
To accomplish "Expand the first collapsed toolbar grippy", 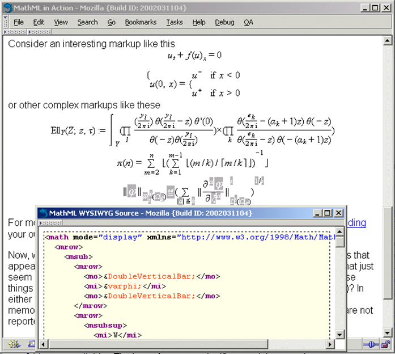I will (x=15, y=32).
